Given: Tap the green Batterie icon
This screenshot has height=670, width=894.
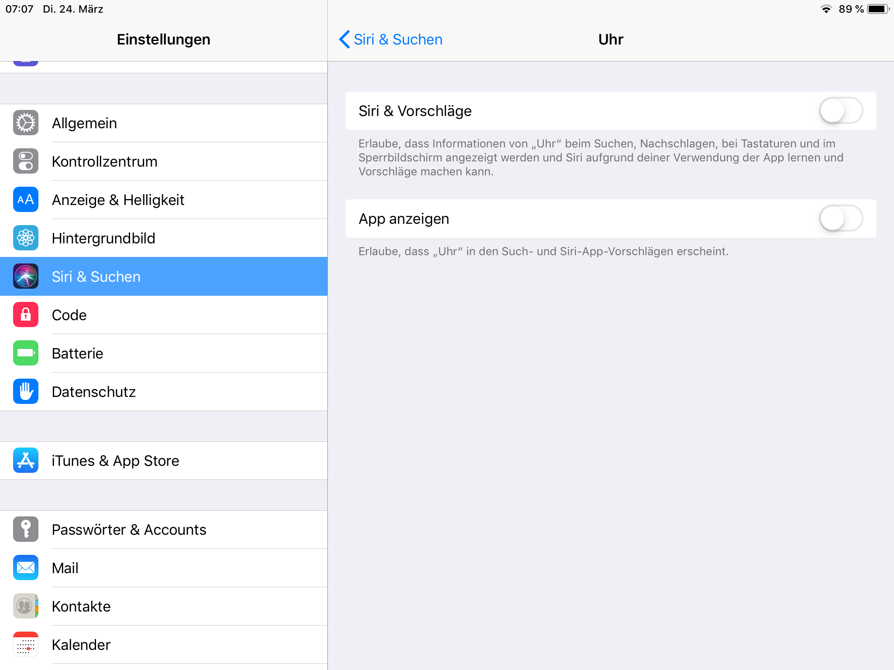Looking at the screenshot, I should (26, 353).
